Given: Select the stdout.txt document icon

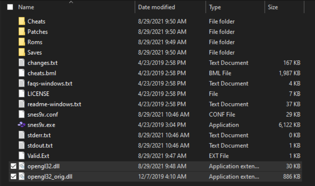Looking at the screenshot, I should point(22,145).
